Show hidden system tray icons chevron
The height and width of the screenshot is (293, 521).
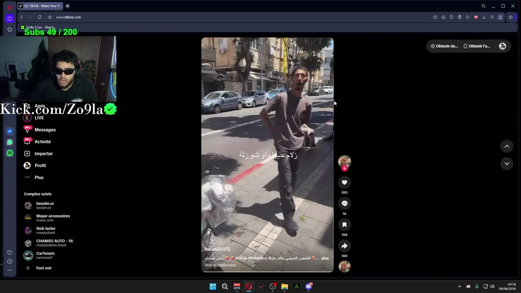[x=460, y=286]
